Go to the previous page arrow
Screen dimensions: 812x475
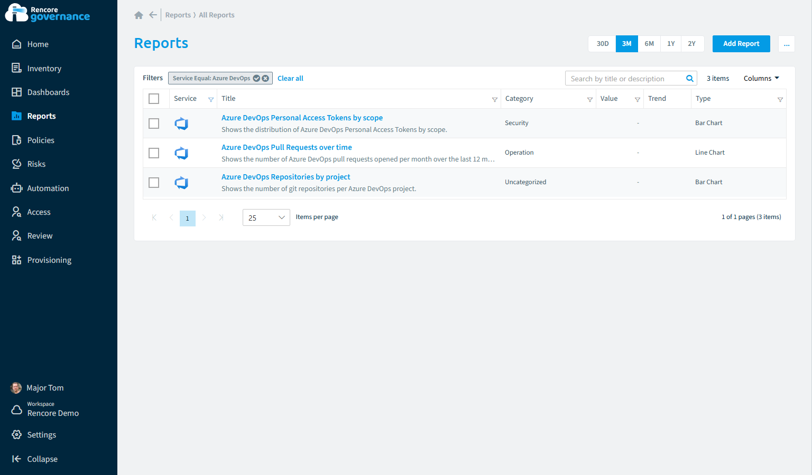(x=171, y=217)
